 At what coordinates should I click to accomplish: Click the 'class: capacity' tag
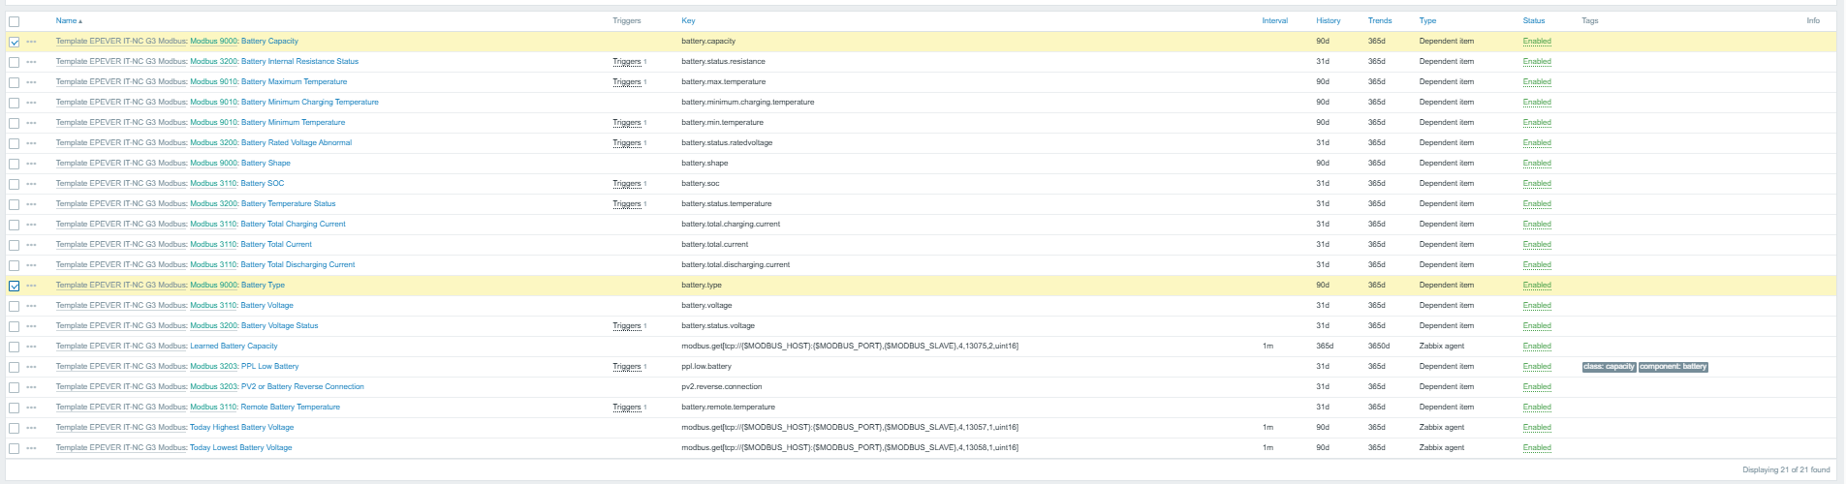[x=1609, y=367]
